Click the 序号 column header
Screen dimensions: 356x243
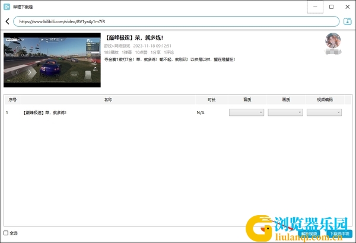tap(12, 100)
